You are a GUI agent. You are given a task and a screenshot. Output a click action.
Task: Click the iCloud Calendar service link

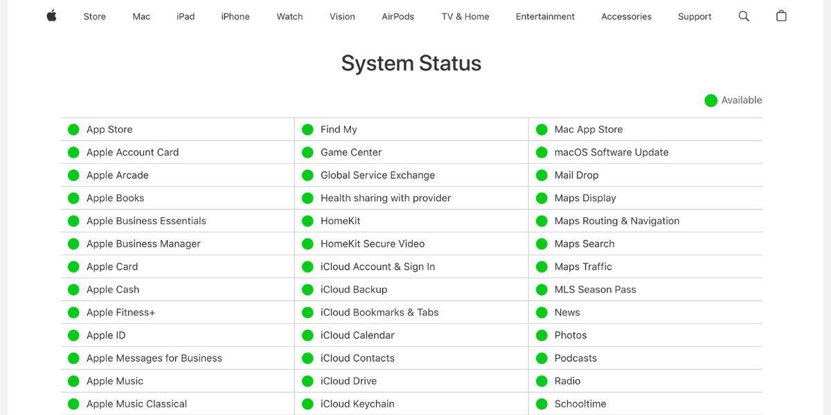coord(357,335)
